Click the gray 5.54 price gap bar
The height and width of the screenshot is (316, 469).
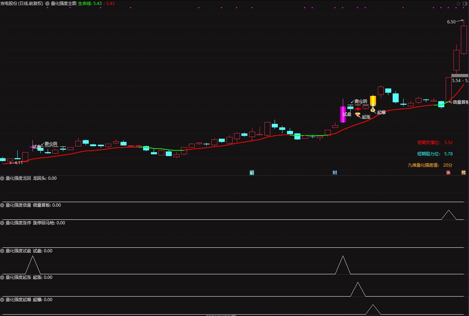459,75
